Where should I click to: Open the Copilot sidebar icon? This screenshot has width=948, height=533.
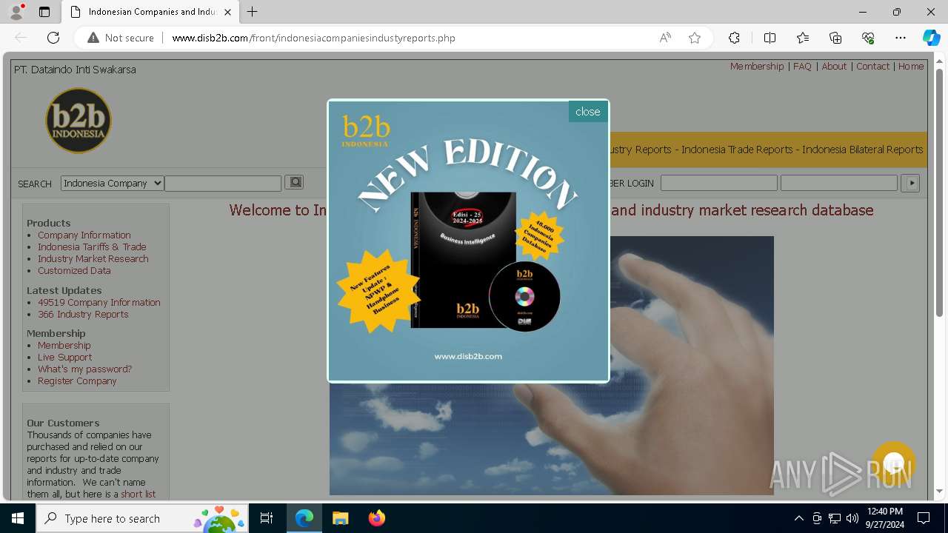pos(931,38)
